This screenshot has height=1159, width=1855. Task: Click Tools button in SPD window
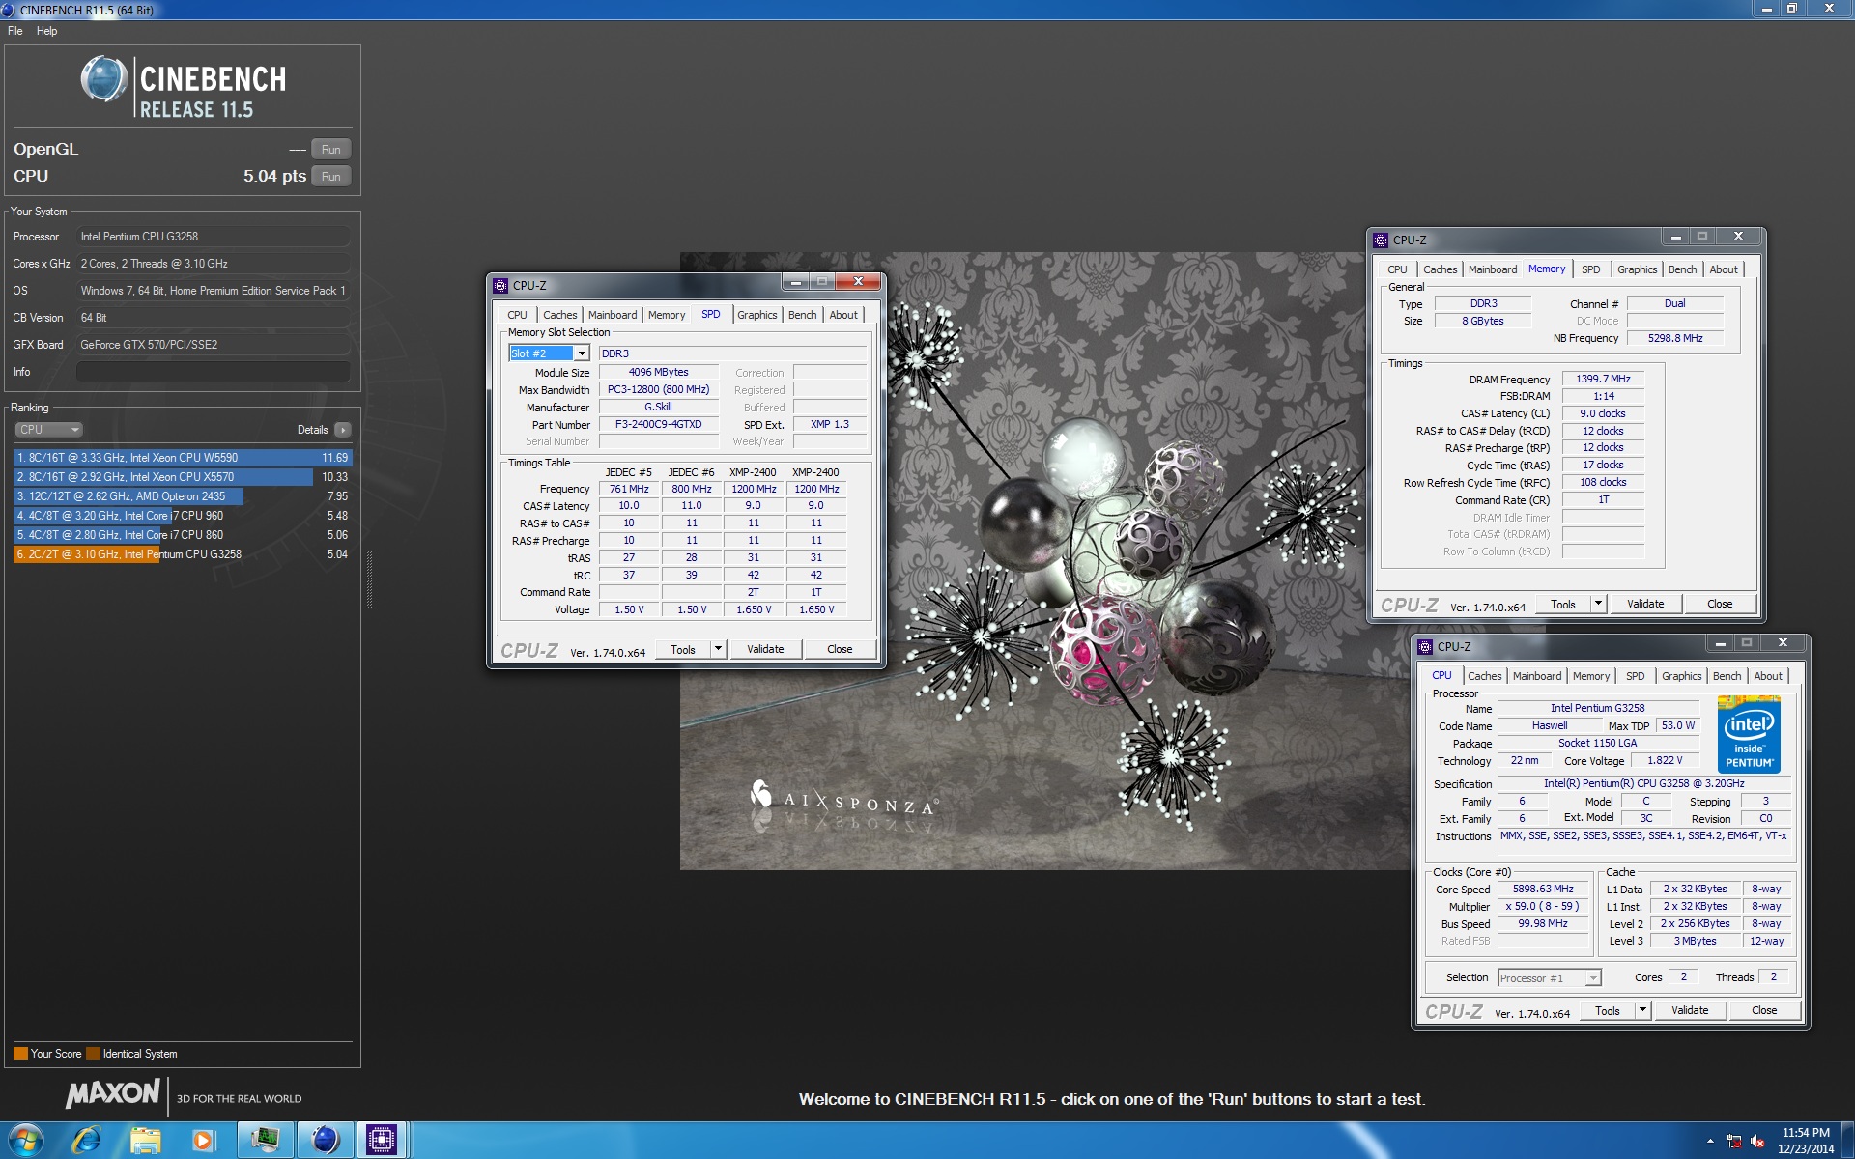tap(683, 650)
